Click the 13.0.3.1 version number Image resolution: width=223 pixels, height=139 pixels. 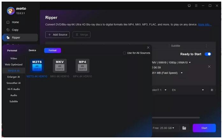[x=20, y=13]
